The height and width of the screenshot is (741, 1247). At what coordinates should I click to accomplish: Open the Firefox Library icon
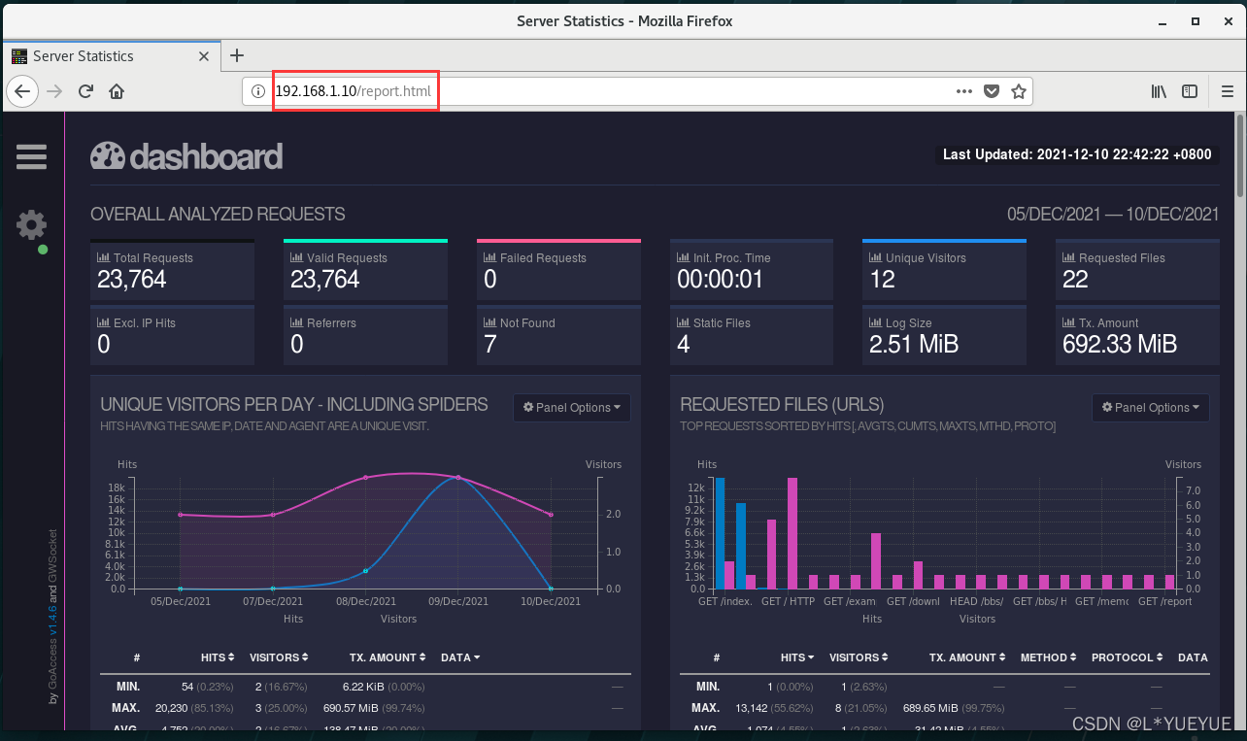click(1160, 91)
